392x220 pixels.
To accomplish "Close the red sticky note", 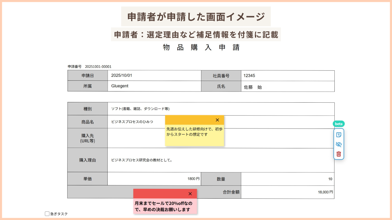I will pyautogui.click(x=190, y=194).
